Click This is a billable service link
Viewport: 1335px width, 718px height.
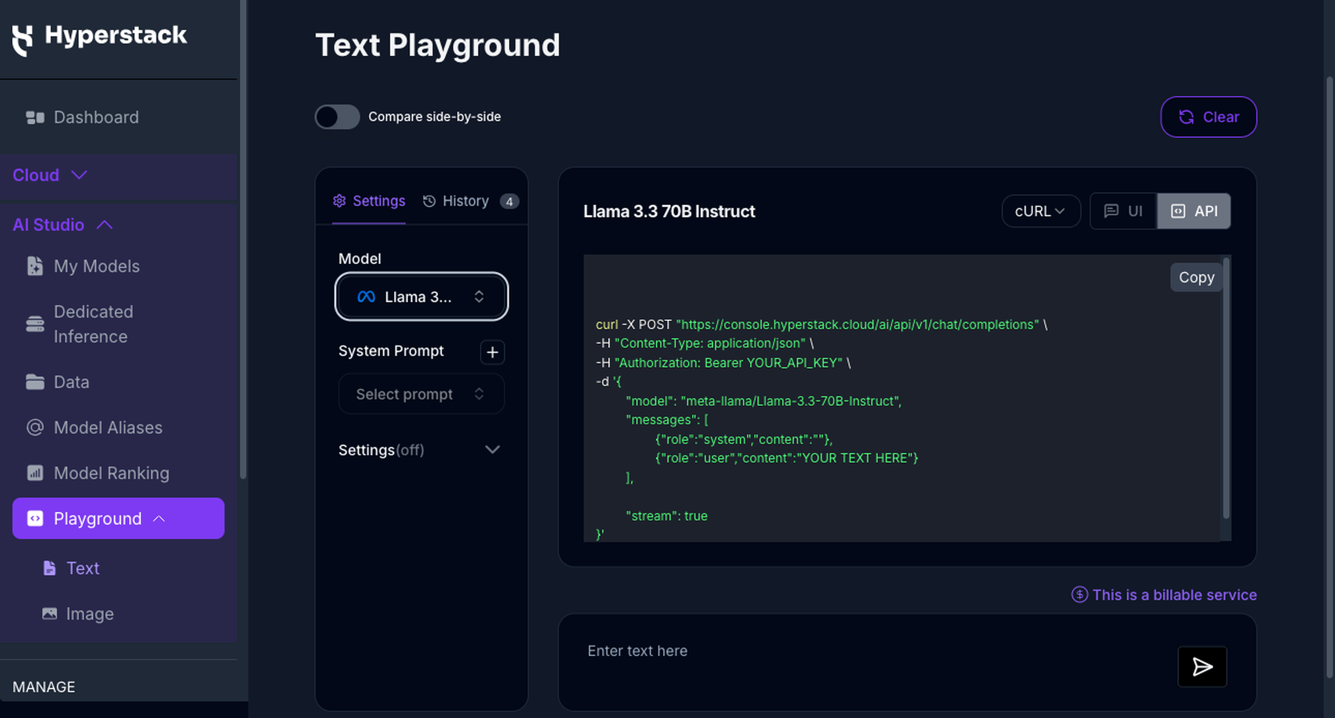[1174, 595]
